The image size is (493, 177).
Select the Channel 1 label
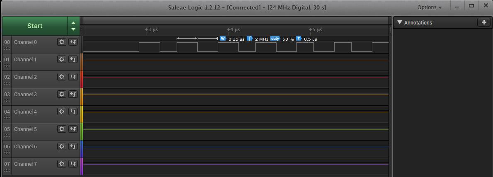pos(25,59)
